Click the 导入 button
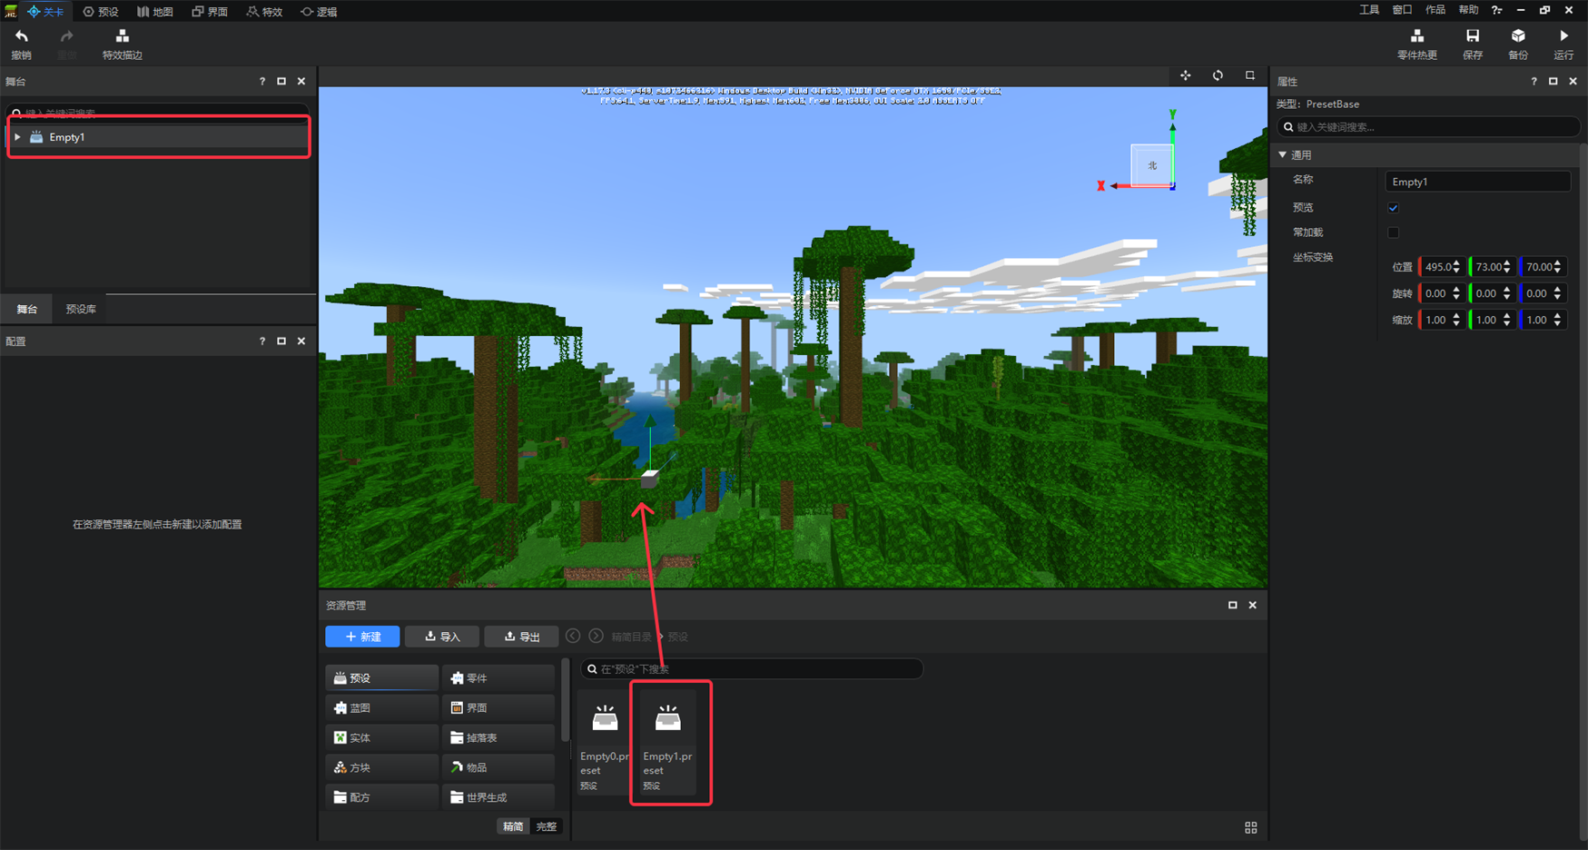The image size is (1588, 850). click(442, 637)
